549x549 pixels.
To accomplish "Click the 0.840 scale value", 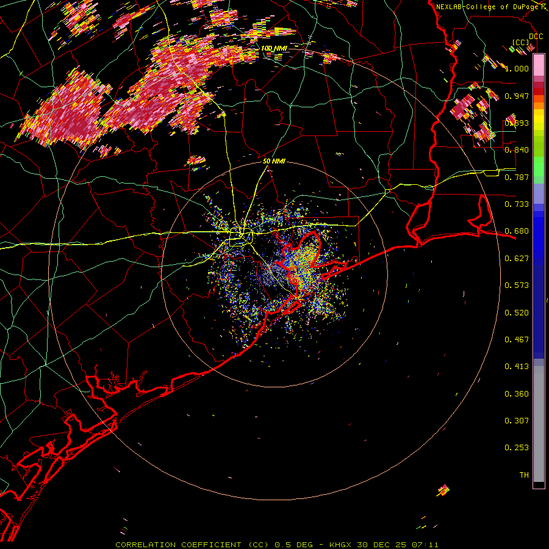I will tap(517, 150).
